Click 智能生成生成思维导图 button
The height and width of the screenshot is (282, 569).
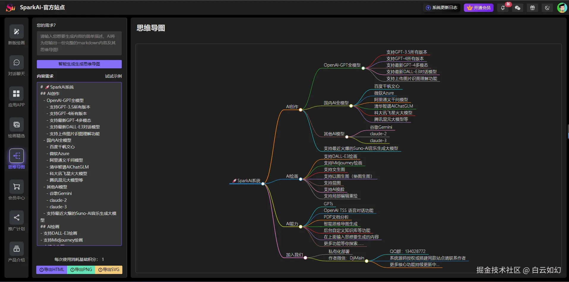(x=79, y=64)
